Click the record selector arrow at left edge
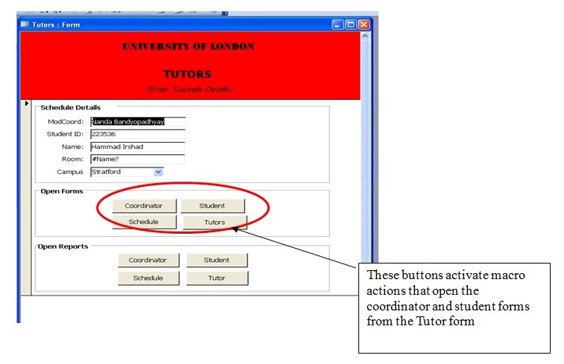564x364 pixels. pos(27,103)
